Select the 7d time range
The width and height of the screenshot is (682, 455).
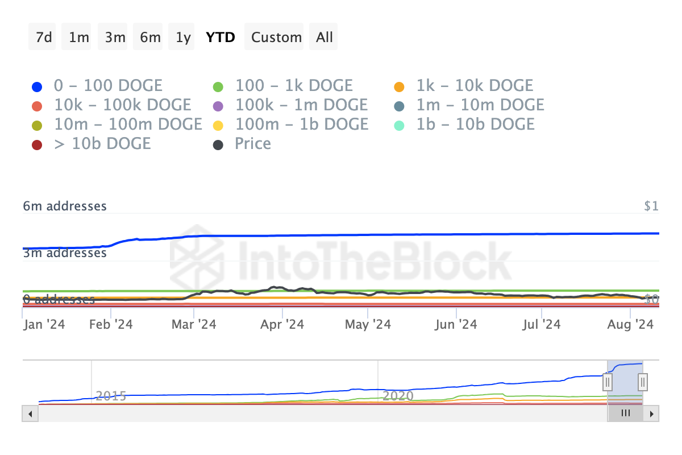(42, 36)
